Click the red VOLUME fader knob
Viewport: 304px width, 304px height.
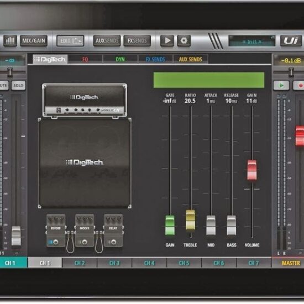[252, 170]
